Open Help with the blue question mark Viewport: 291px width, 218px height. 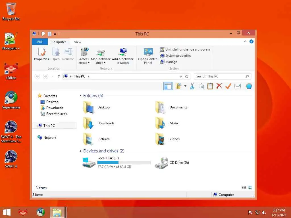click(x=251, y=41)
